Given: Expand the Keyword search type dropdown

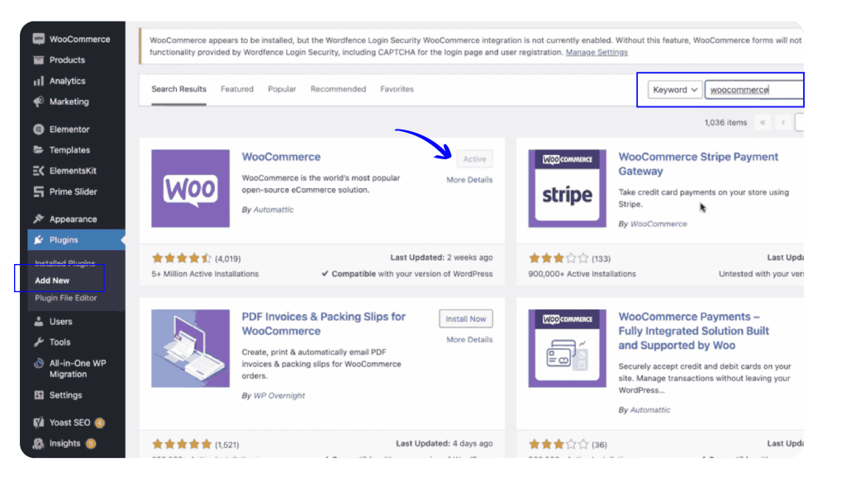Looking at the screenshot, I should point(675,90).
